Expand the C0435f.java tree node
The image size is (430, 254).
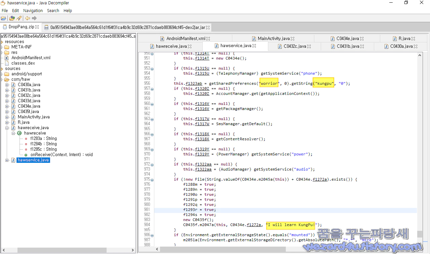(7, 112)
